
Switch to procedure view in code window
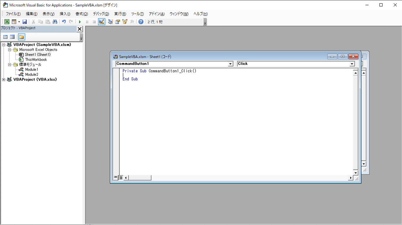[115, 178]
